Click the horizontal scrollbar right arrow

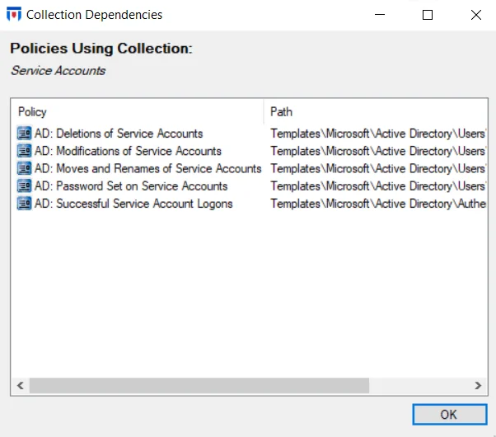(x=478, y=385)
